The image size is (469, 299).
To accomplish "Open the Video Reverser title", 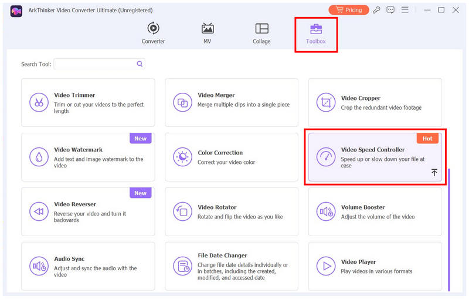I will (x=75, y=204).
